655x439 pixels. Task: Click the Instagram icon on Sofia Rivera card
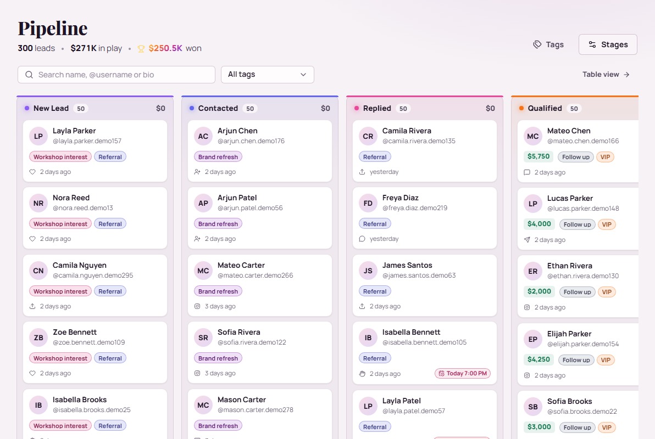[197, 373]
